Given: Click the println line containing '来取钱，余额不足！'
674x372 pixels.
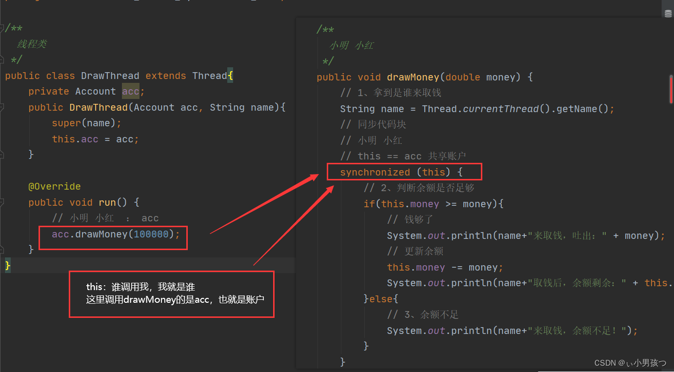Looking at the screenshot, I should pyautogui.click(x=513, y=331).
